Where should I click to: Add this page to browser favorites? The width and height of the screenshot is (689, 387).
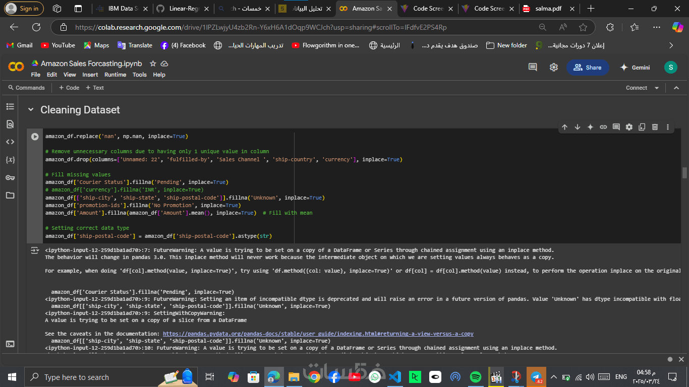(x=583, y=27)
